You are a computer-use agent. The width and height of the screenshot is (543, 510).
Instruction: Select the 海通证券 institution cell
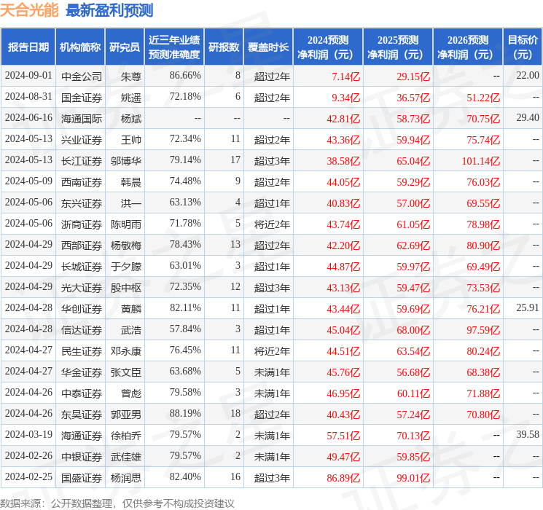[82, 435]
